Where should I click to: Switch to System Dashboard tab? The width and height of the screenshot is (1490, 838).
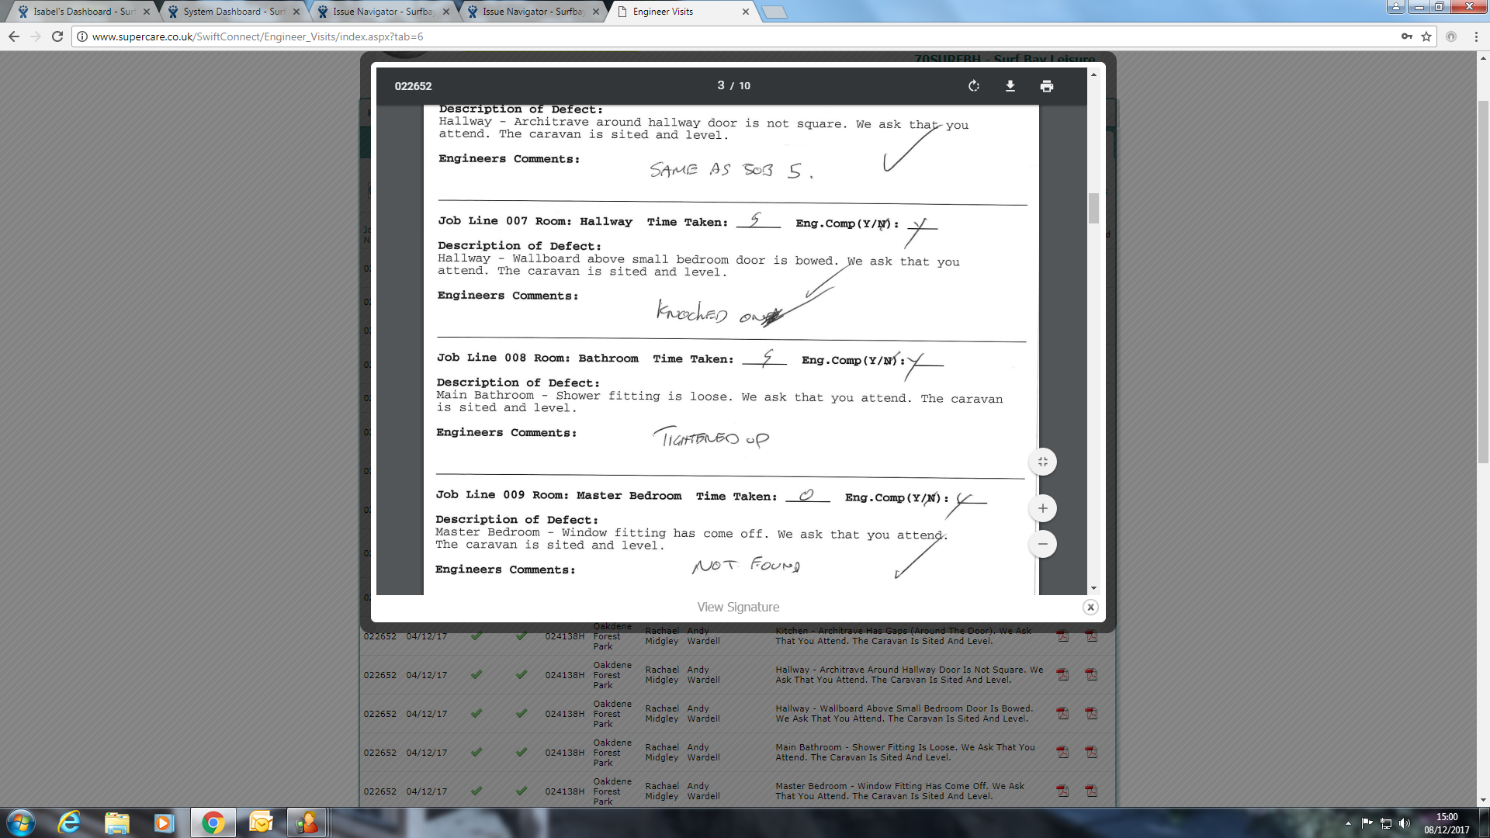point(233,12)
